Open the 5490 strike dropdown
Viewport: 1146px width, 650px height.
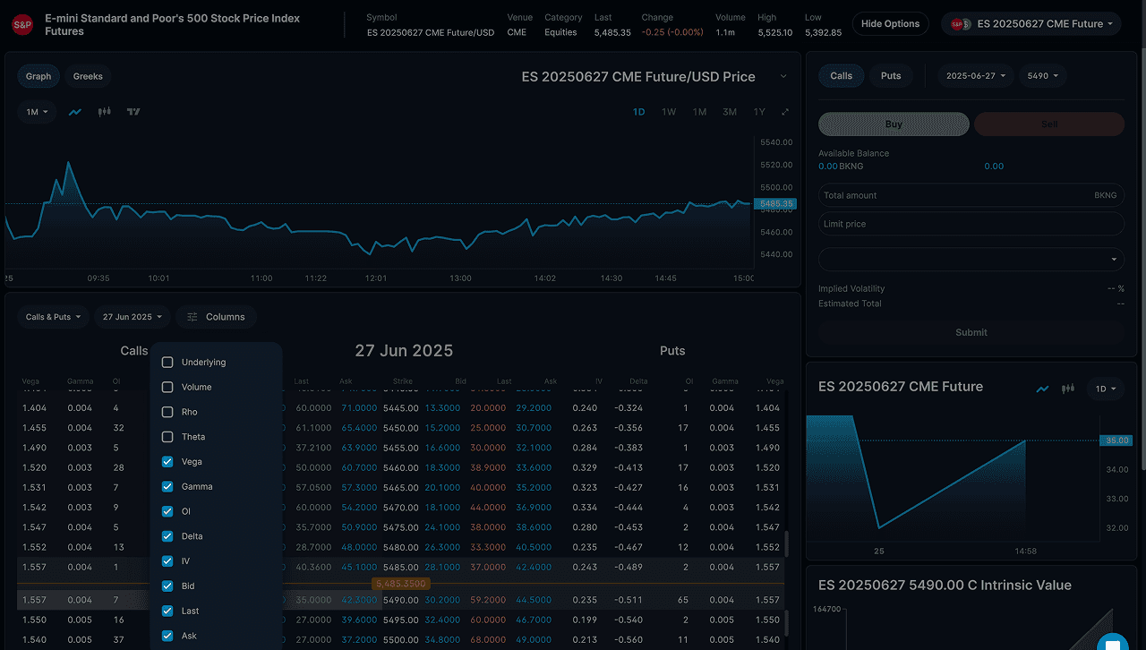1041,76
